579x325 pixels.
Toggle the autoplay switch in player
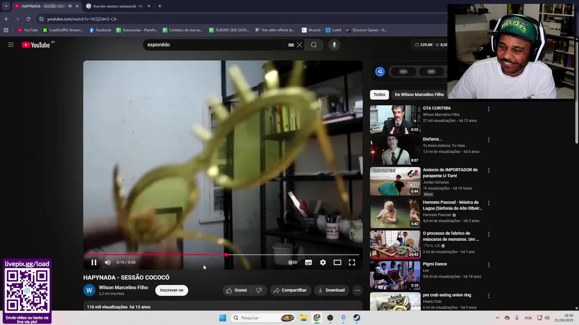click(x=293, y=262)
